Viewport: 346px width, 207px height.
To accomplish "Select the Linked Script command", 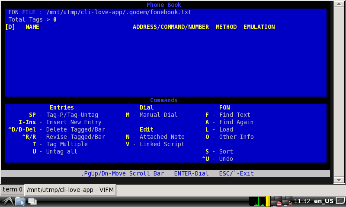I will 155,144.
